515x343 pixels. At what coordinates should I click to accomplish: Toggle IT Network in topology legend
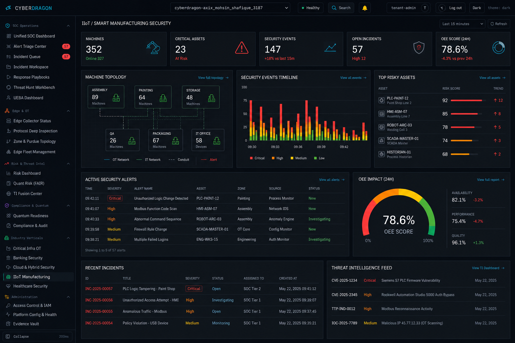pos(149,160)
